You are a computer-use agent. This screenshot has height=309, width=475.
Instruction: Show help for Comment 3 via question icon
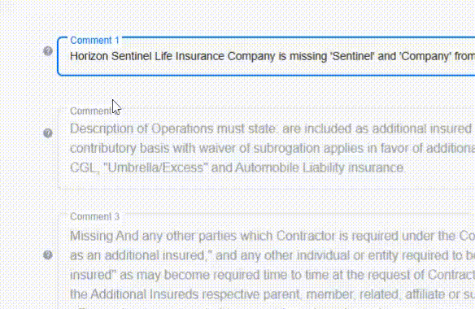(48, 255)
